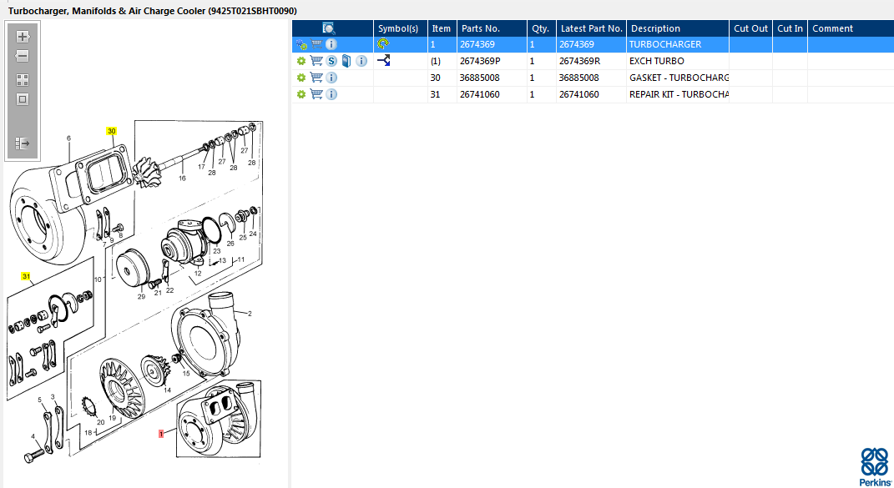This screenshot has width=894, height=488.
Task: Click parts number 36885008 in Parts No. column
Action: coord(479,78)
